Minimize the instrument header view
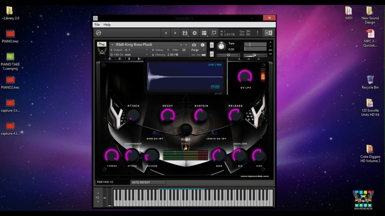Viewport: 385px width, 216px height. tap(270, 46)
